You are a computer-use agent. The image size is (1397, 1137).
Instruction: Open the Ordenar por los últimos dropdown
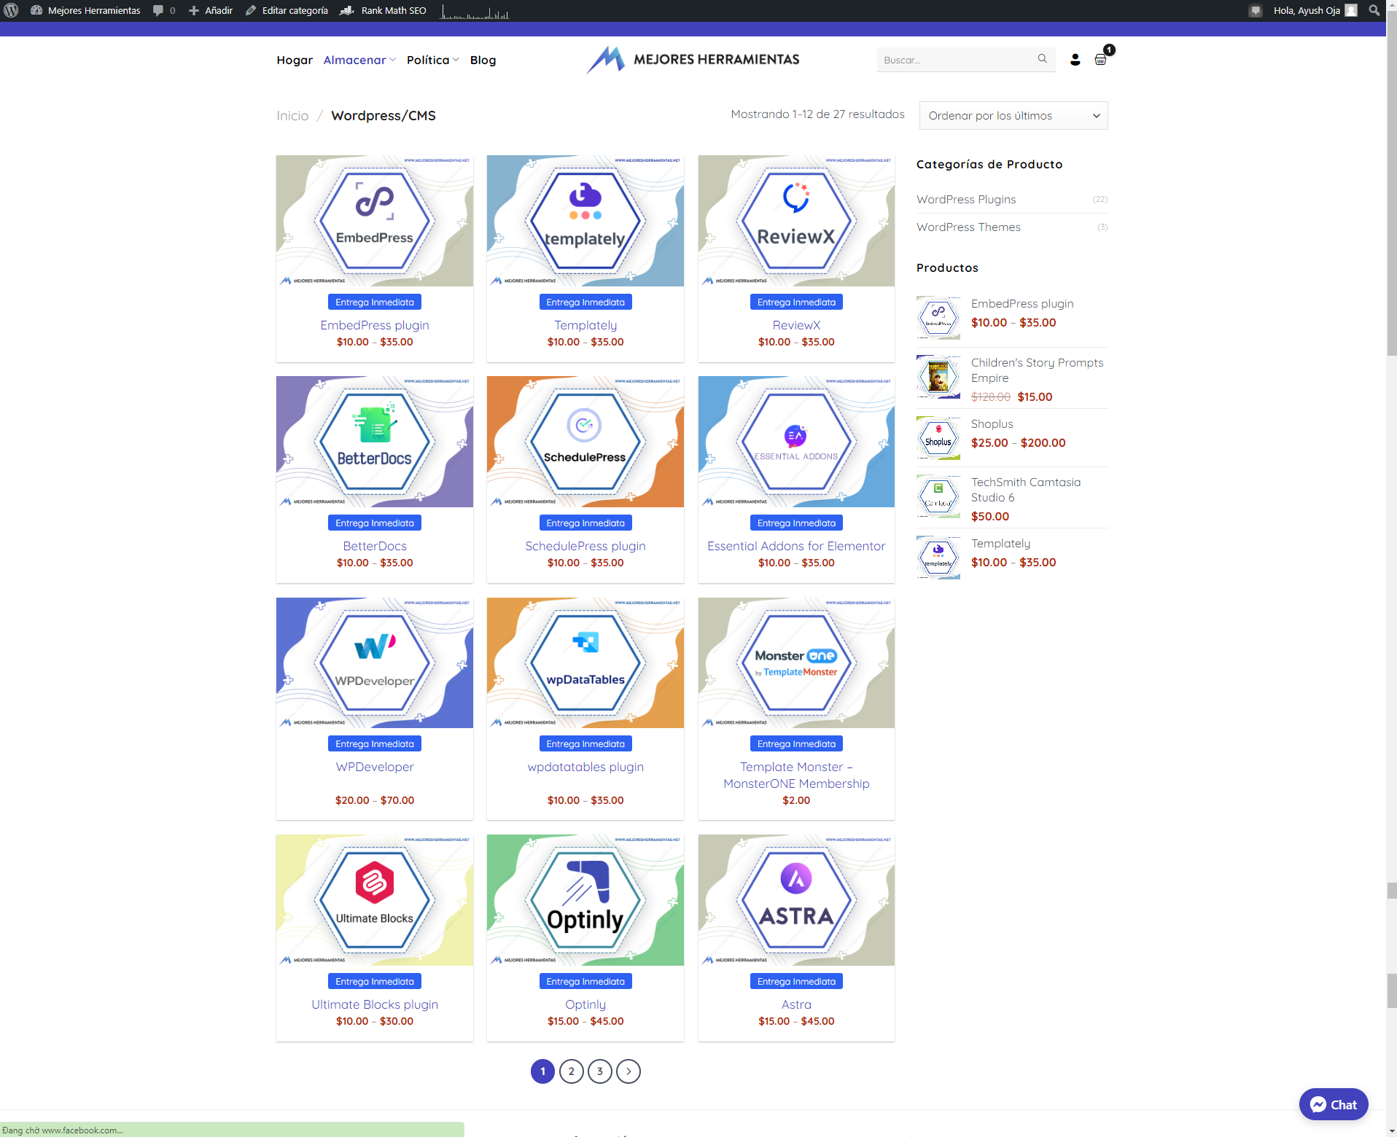click(x=1013, y=116)
